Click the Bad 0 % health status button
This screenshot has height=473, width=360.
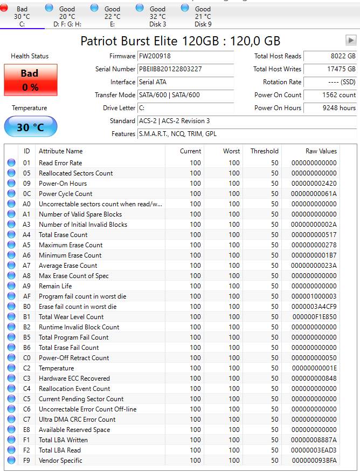tap(31, 80)
